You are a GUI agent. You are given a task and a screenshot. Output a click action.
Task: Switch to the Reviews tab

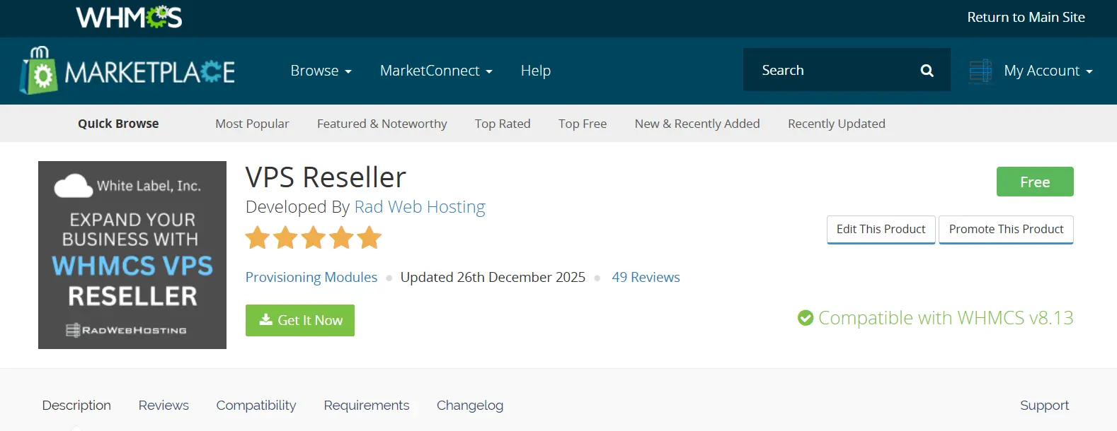[164, 406]
